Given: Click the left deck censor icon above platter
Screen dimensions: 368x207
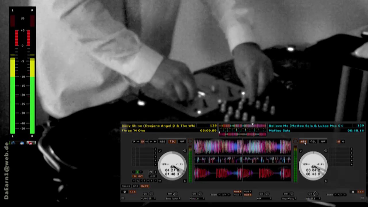Looking at the screenshot, I should click(185, 151).
